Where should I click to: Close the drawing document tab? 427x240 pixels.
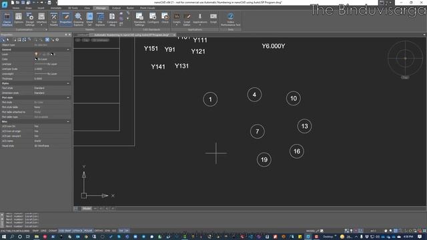[174, 35]
